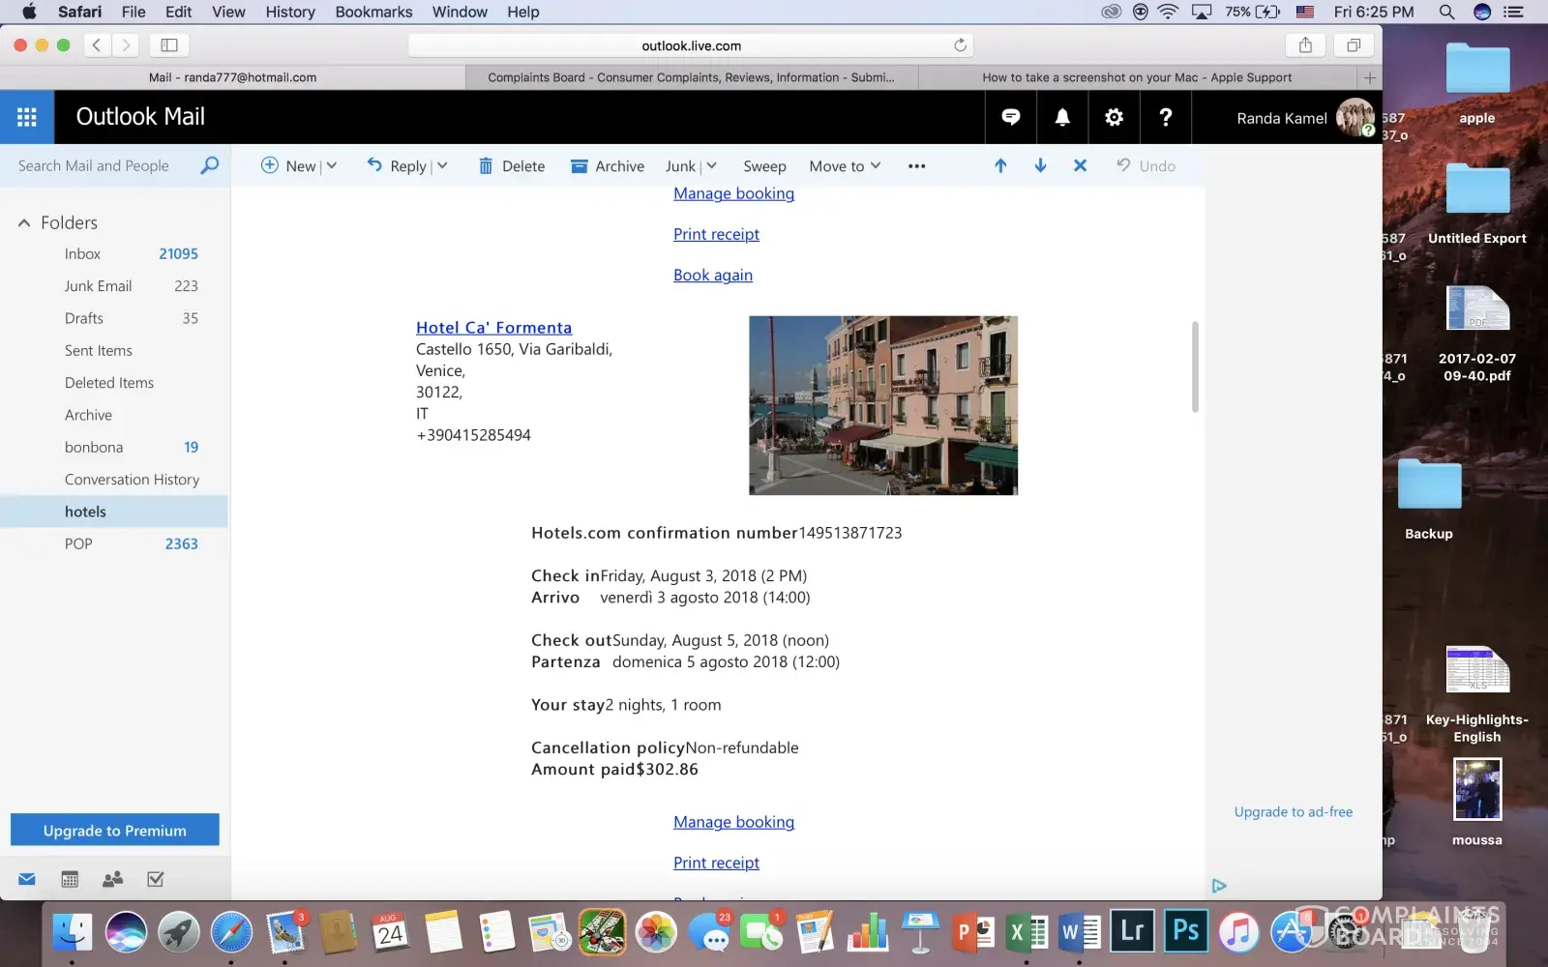The image size is (1548, 967).
Task: Expand the Junk options dropdown
Action: pyautogui.click(x=711, y=165)
